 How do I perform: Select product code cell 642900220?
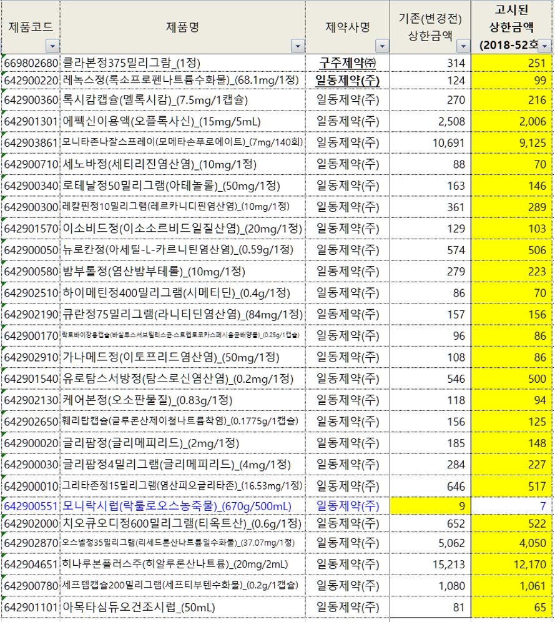31,81
